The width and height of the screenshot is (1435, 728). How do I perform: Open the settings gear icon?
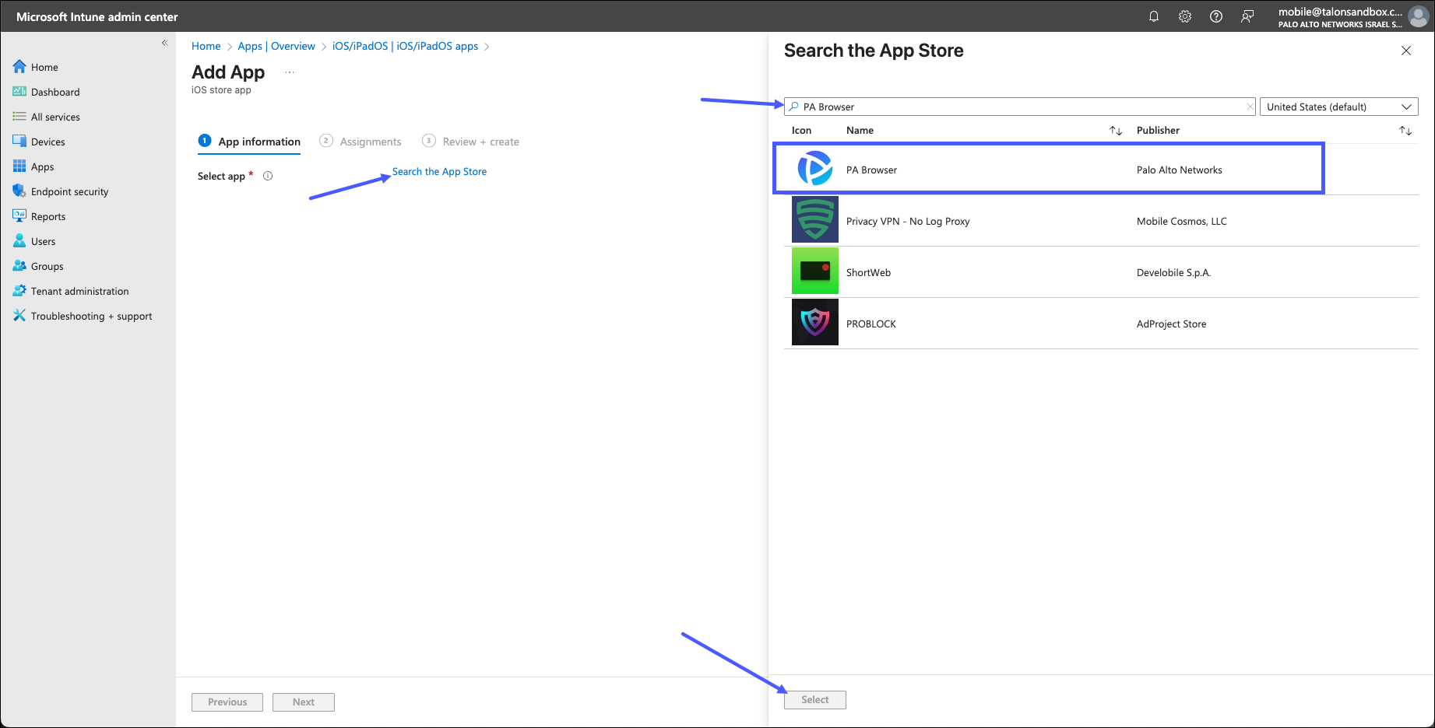click(1185, 16)
